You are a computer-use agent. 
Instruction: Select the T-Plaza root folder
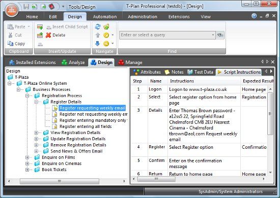[x=21, y=77]
